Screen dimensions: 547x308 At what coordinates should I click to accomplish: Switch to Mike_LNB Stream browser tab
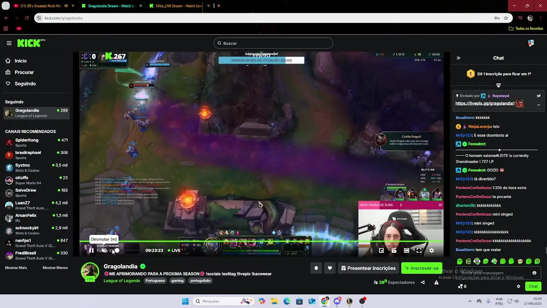[179, 6]
